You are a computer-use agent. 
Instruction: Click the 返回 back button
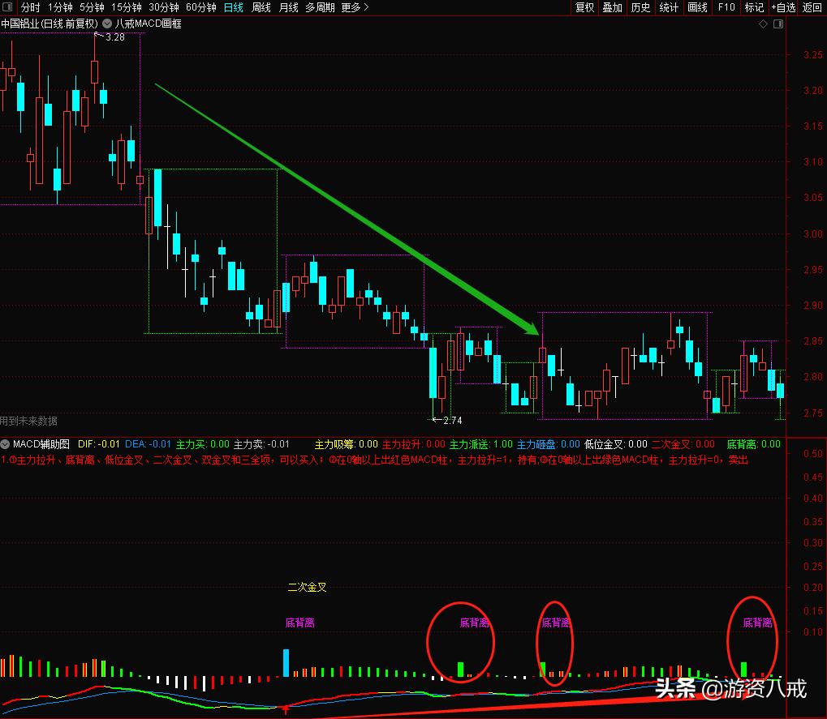(812, 7)
